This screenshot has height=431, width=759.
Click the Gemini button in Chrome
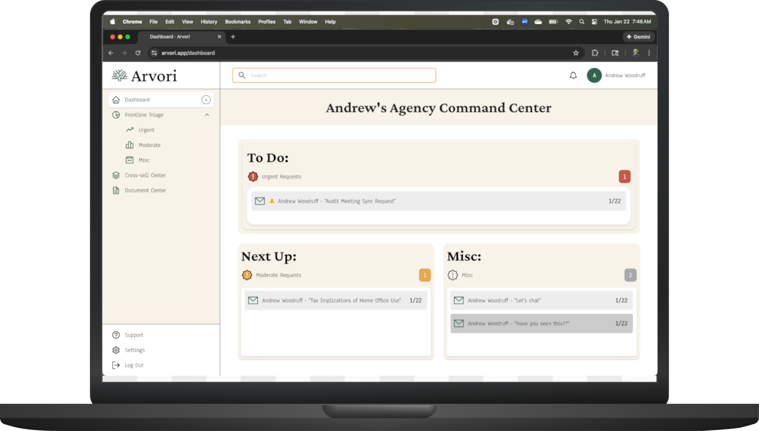tap(638, 36)
